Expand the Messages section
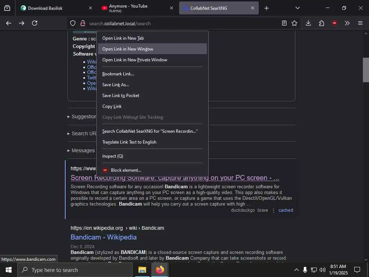The width and height of the screenshot is (369, 277). (81, 150)
